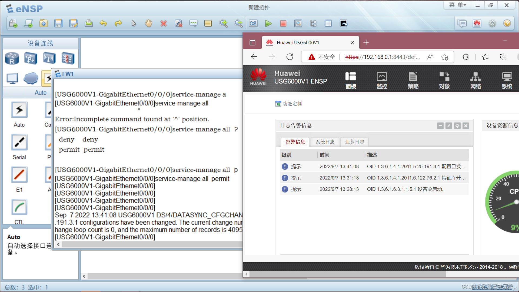Viewport: 519px width, 292px height.
Task: Click the 时间 column header
Action: (x=341, y=155)
